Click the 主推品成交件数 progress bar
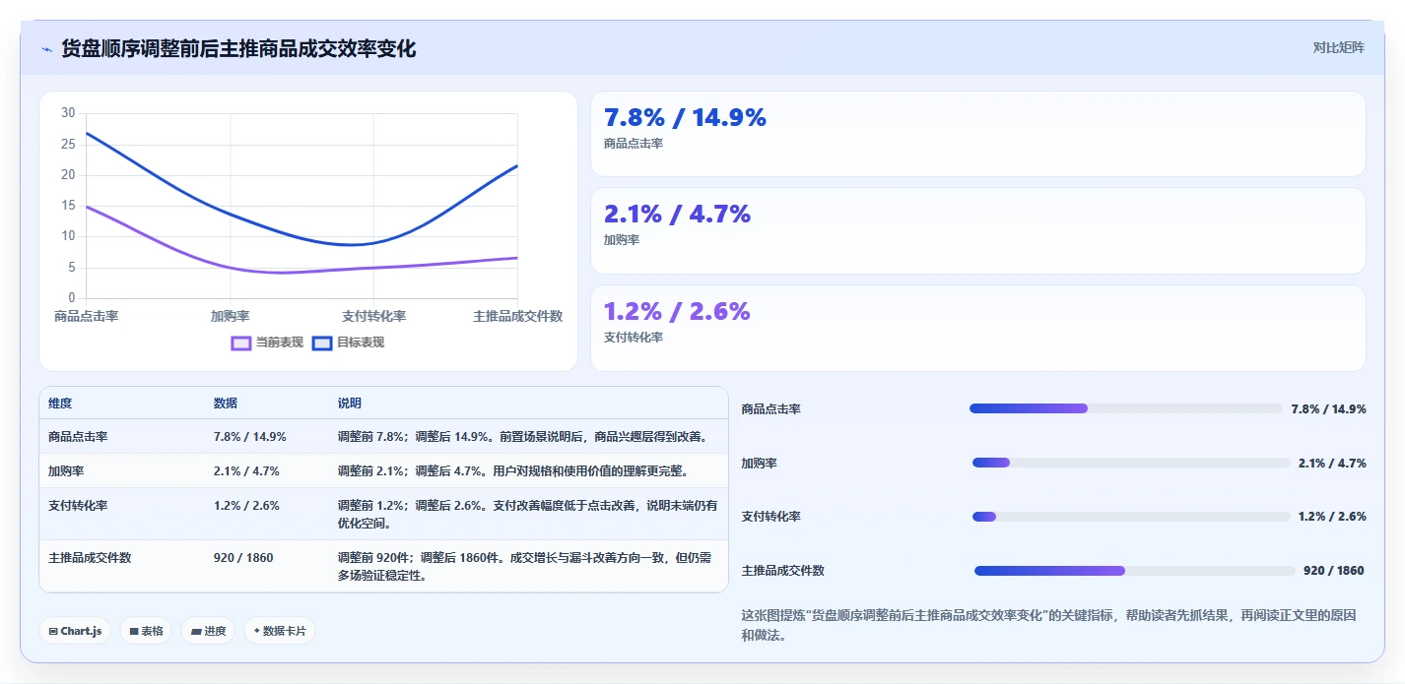 coord(1135,571)
